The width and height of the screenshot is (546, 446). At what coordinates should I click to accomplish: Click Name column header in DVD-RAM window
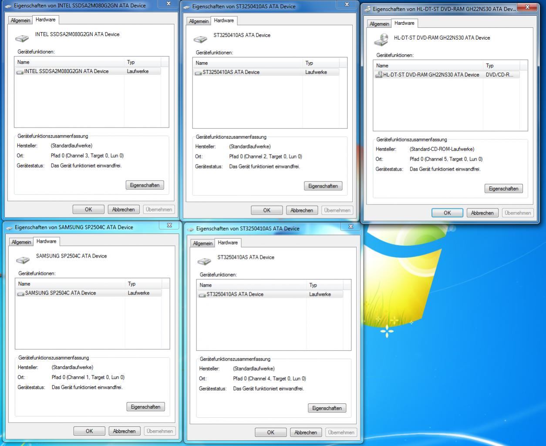pyautogui.click(x=428, y=66)
